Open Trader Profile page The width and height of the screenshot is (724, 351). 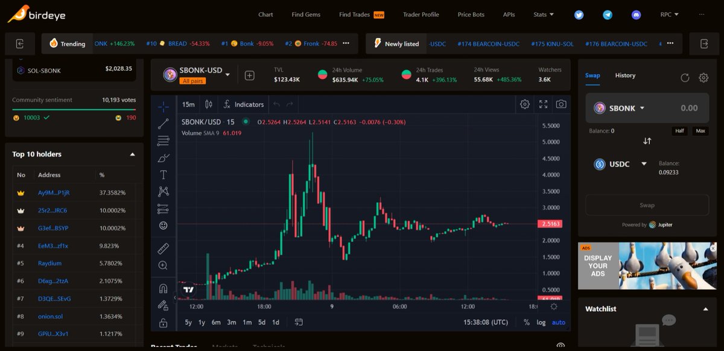(421, 14)
